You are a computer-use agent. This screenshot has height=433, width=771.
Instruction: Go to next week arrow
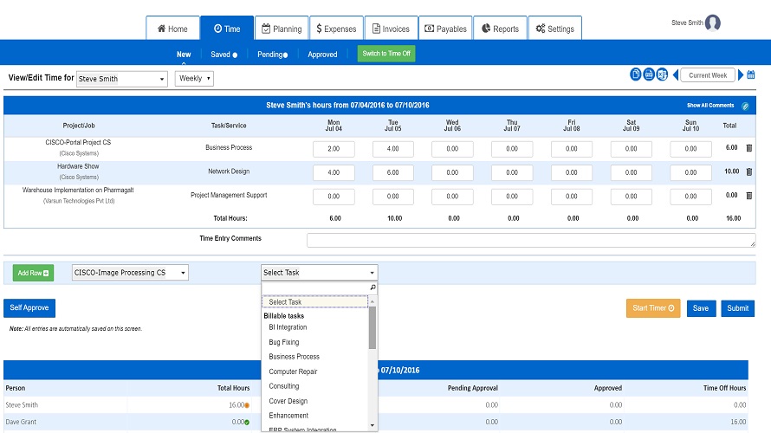(741, 75)
